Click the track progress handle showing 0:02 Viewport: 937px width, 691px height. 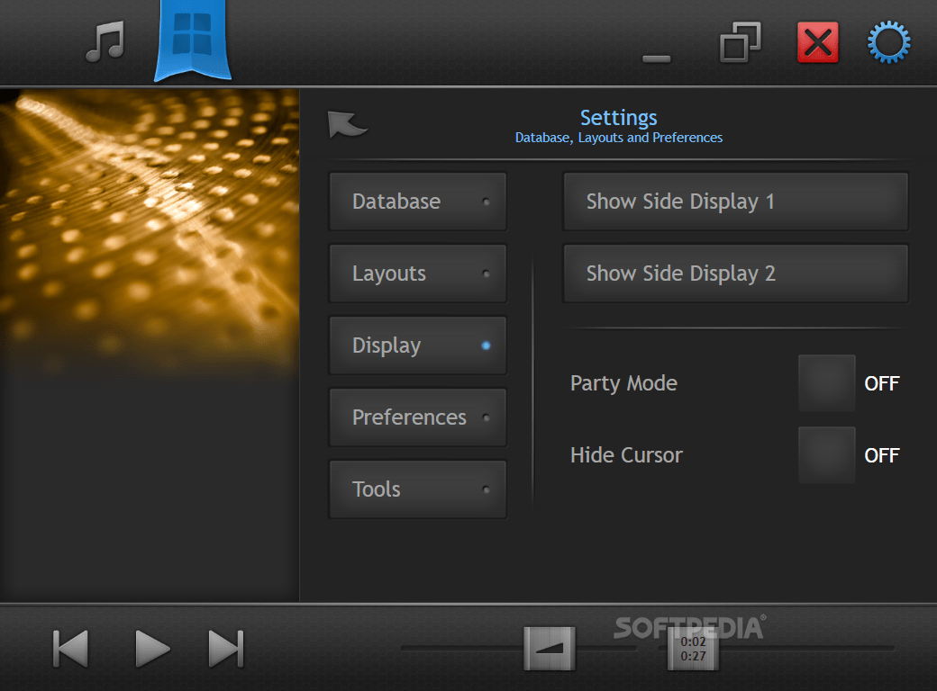pyautogui.click(x=693, y=649)
